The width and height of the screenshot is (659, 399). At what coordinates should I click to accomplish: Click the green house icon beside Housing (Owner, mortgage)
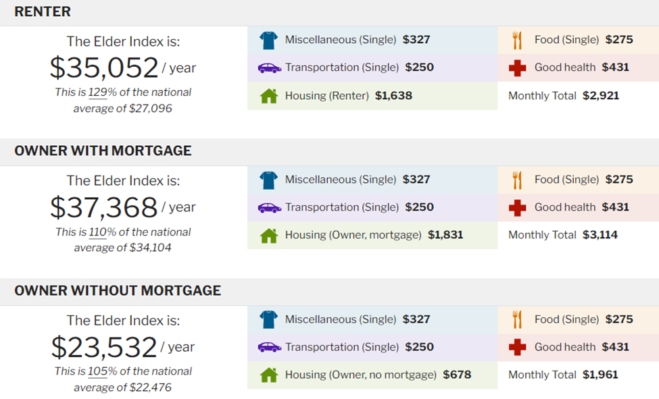coord(269,235)
